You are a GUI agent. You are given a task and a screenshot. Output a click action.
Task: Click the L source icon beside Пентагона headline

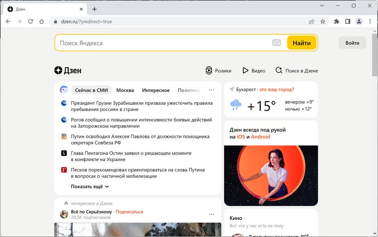click(x=64, y=153)
